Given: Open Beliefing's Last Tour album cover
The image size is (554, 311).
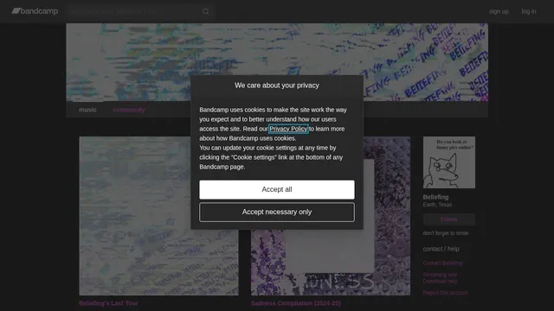Looking at the screenshot, I should [158, 216].
